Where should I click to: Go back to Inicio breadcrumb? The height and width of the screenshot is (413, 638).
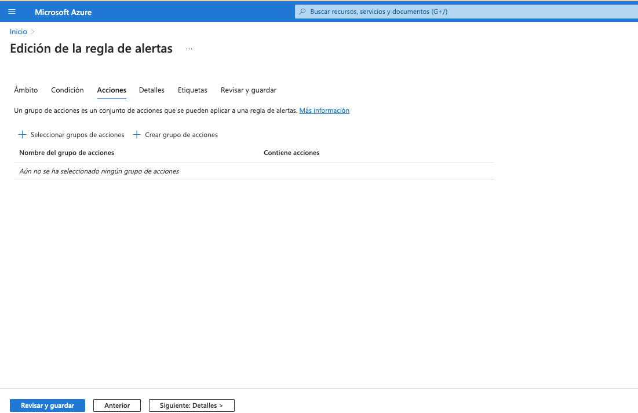tap(19, 31)
